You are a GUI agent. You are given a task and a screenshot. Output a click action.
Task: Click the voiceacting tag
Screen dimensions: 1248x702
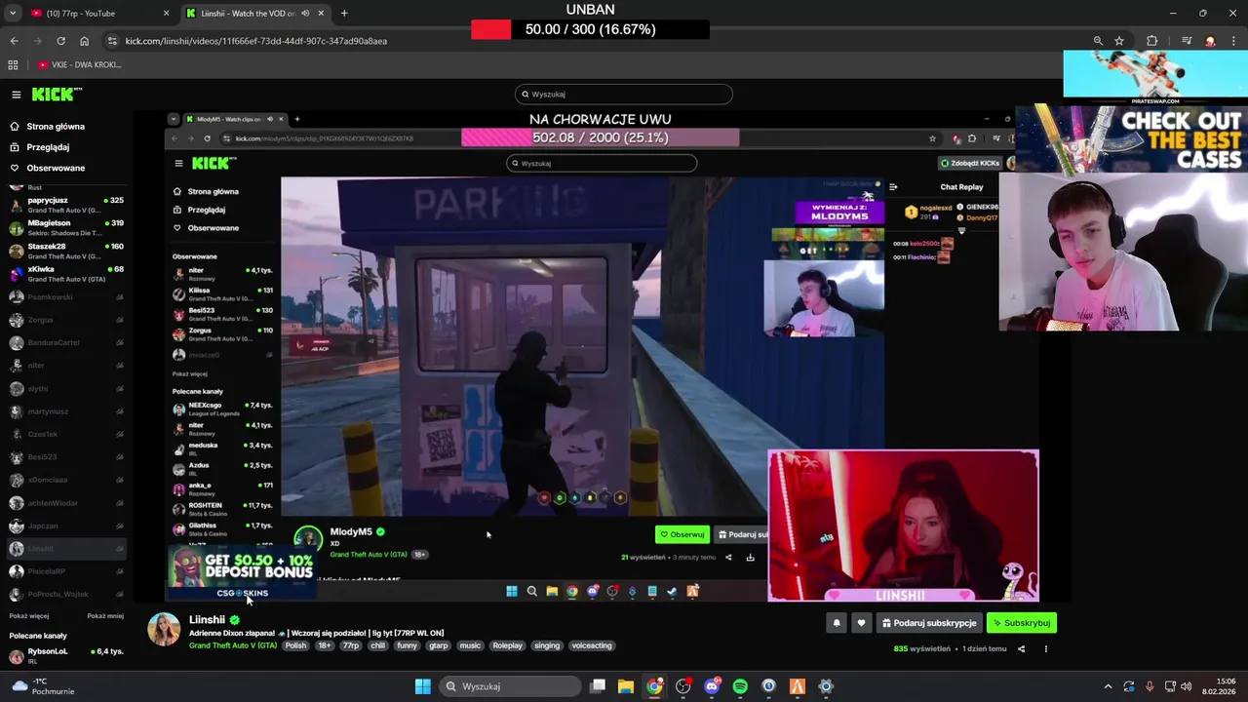pyautogui.click(x=592, y=645)
